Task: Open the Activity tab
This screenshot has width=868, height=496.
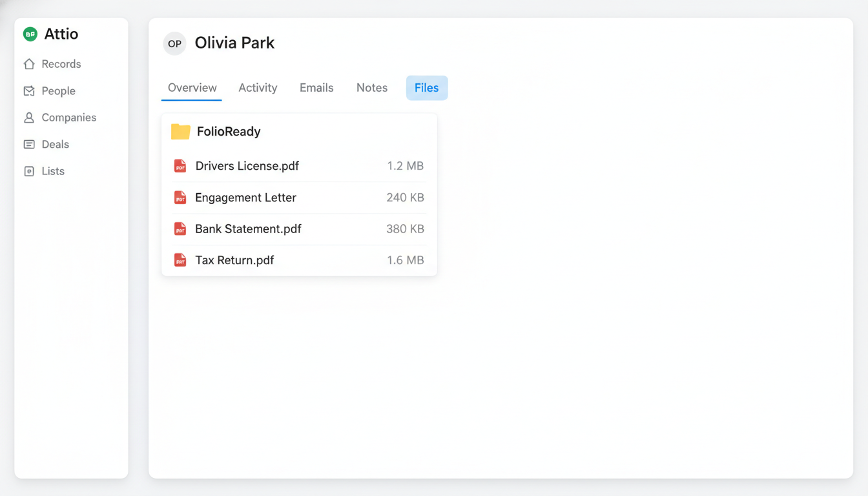Action: tap(258, 88)
